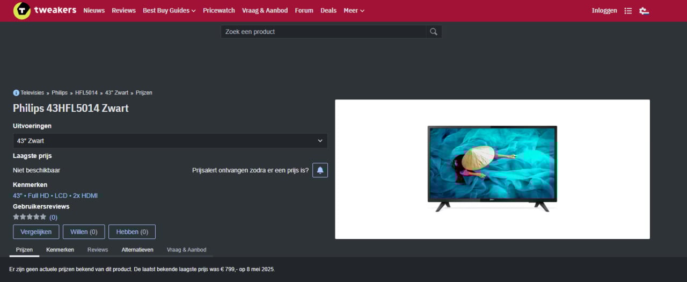The height and width of the screenshot is (282, 687).
Task: Switch to the Vraag & Aanbod tab
Action: [186, 250]
